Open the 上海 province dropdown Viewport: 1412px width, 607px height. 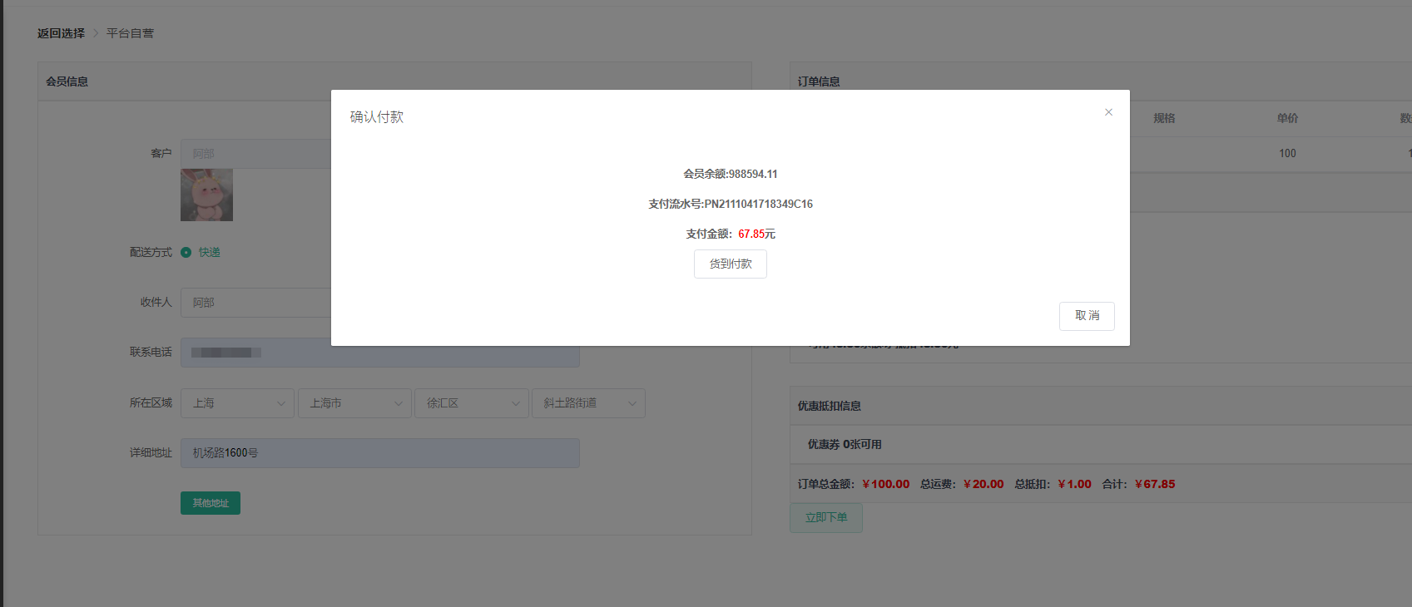coord(237,403)
